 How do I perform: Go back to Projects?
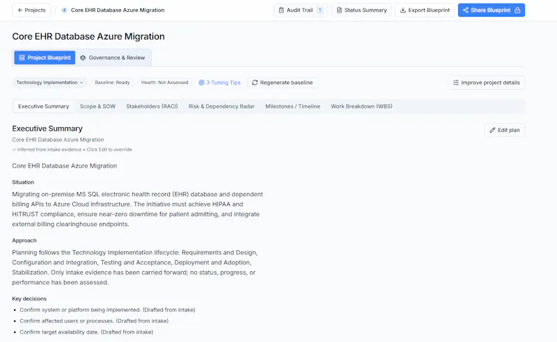[31, 10]
